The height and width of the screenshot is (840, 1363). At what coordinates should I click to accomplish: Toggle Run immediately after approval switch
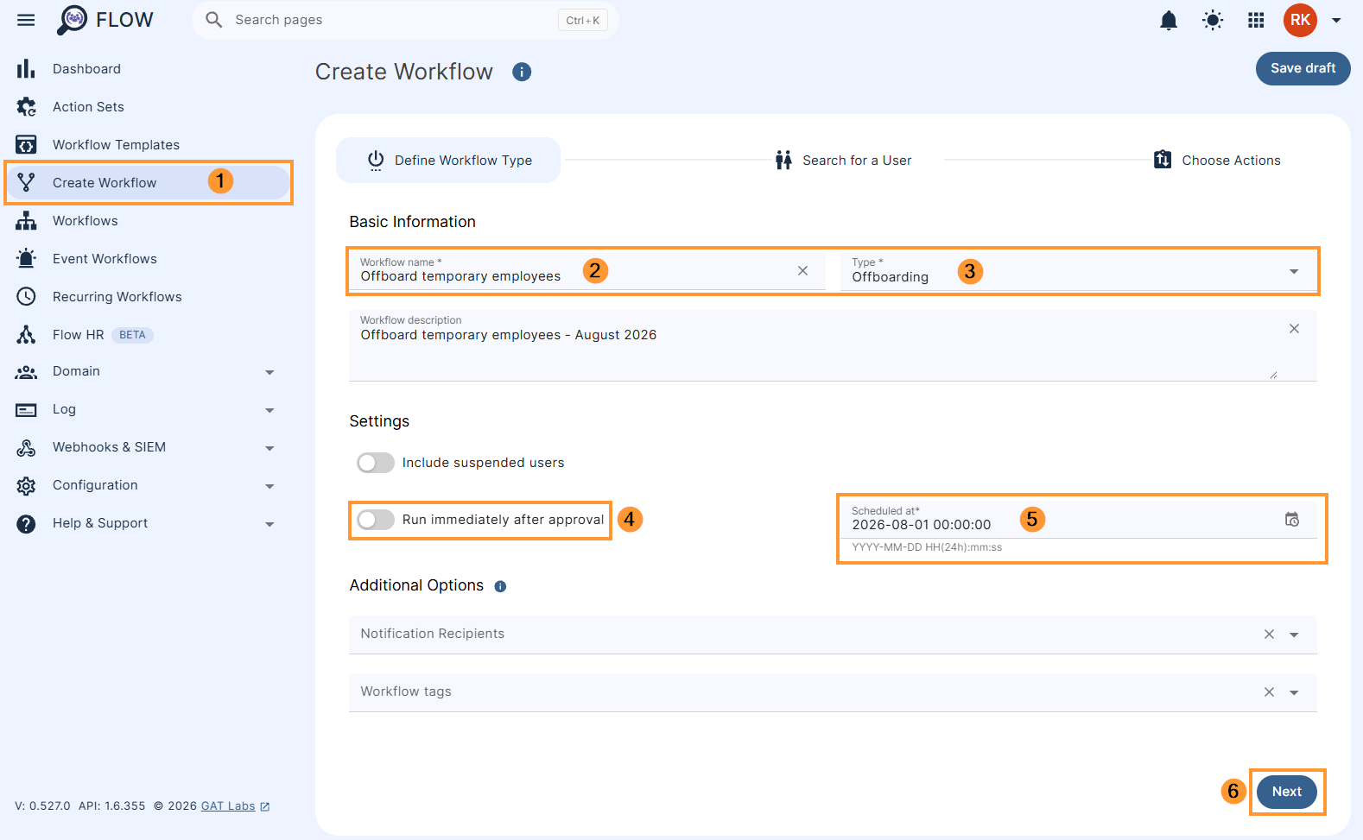coord(376,520)
